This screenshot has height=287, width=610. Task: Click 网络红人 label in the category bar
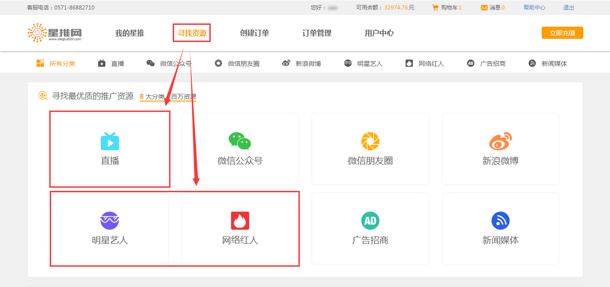click(431, 64)
